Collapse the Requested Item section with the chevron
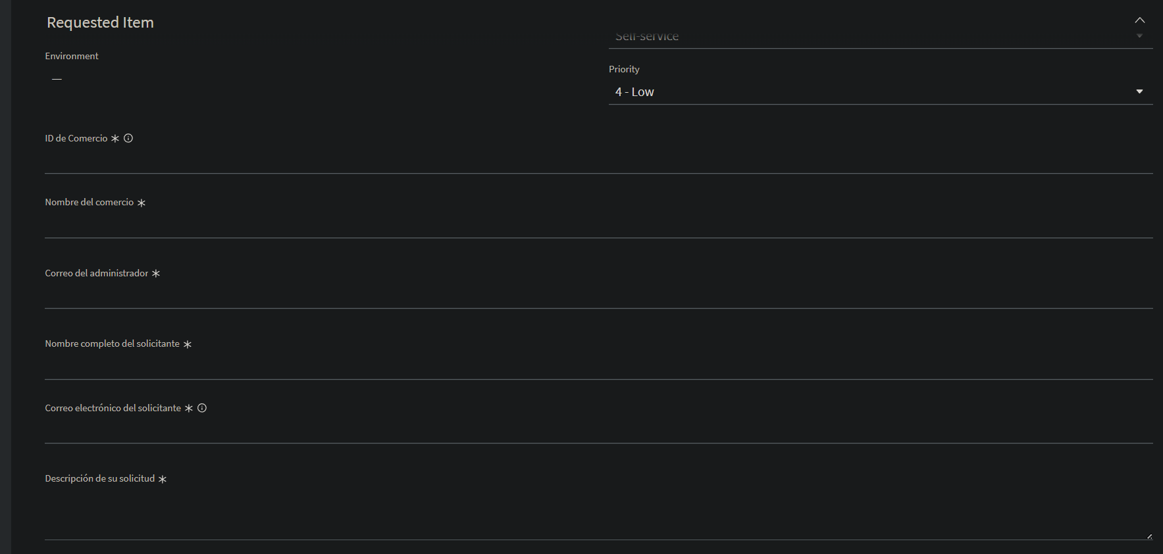The image size is (1163, 554). [x=1140, y=20]
